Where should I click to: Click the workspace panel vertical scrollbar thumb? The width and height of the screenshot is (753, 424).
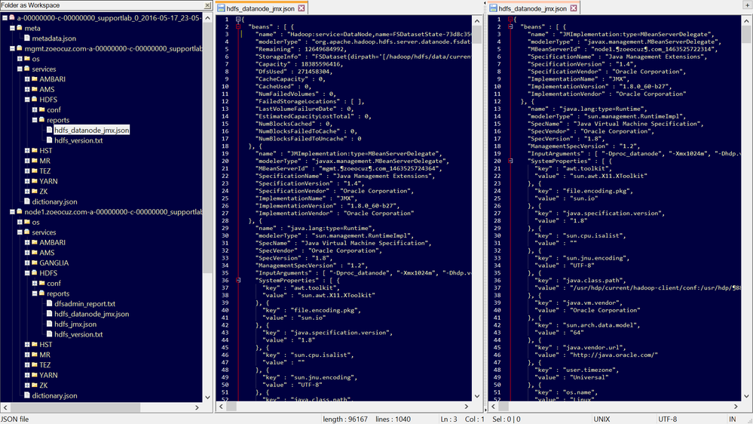click(207, 149)
